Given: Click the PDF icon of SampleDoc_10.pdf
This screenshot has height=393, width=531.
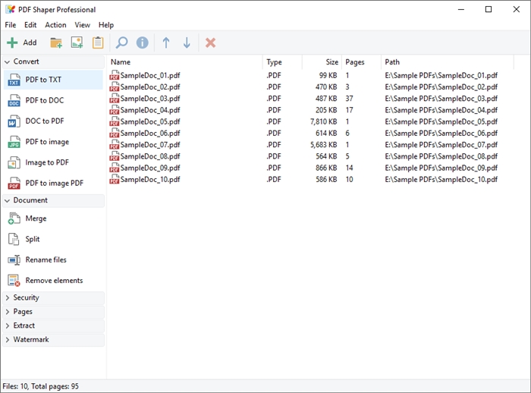Looking at the screenshot, I should [x=114, y=179].
